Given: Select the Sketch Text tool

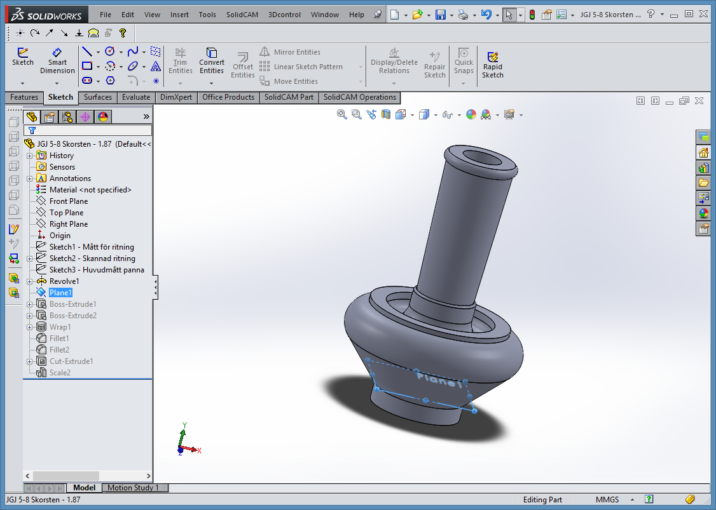Looking at the screenshot, I should (156, 66).
